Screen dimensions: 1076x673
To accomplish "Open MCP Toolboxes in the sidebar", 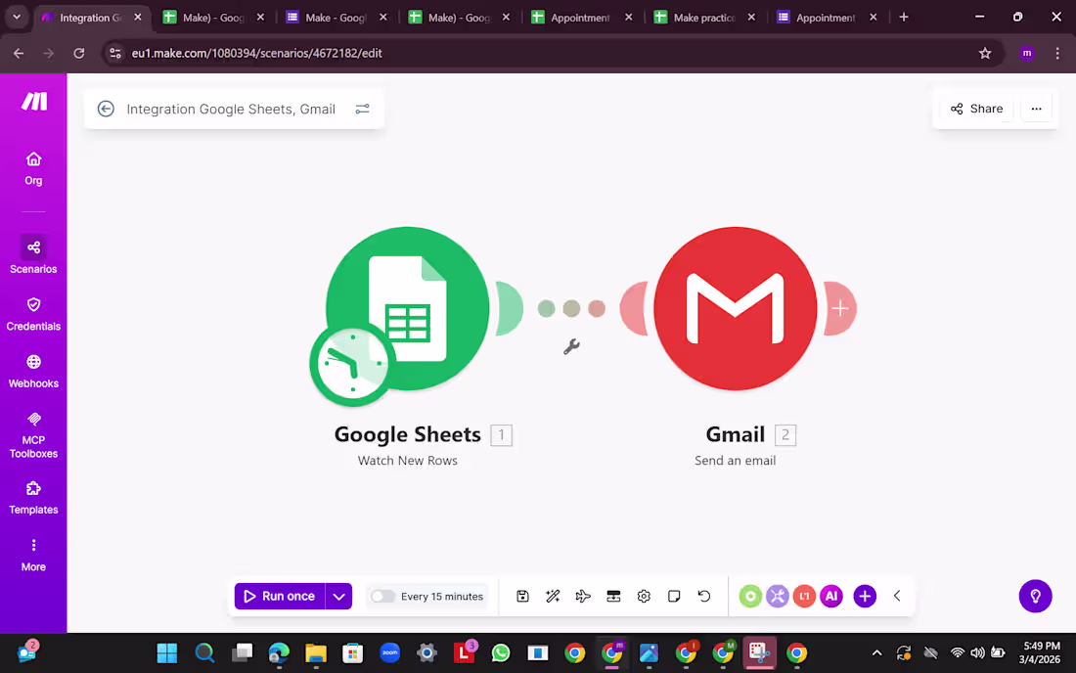I will click(33, 435).
